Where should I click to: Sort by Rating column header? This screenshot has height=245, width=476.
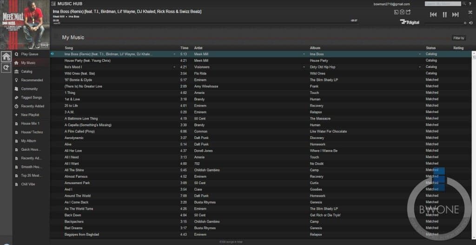point(458,48)
